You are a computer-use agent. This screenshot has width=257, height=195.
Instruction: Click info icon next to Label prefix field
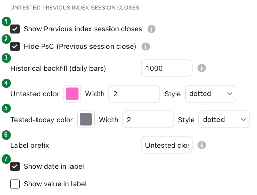coord(201,145)
